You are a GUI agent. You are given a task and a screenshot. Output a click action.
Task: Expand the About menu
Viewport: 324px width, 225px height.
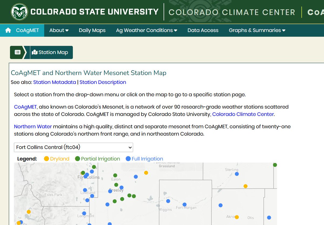pos(59,30)
